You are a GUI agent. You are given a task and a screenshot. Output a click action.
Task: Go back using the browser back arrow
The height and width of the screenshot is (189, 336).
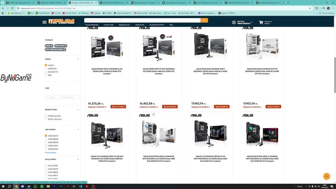click(x=3, y=8)
